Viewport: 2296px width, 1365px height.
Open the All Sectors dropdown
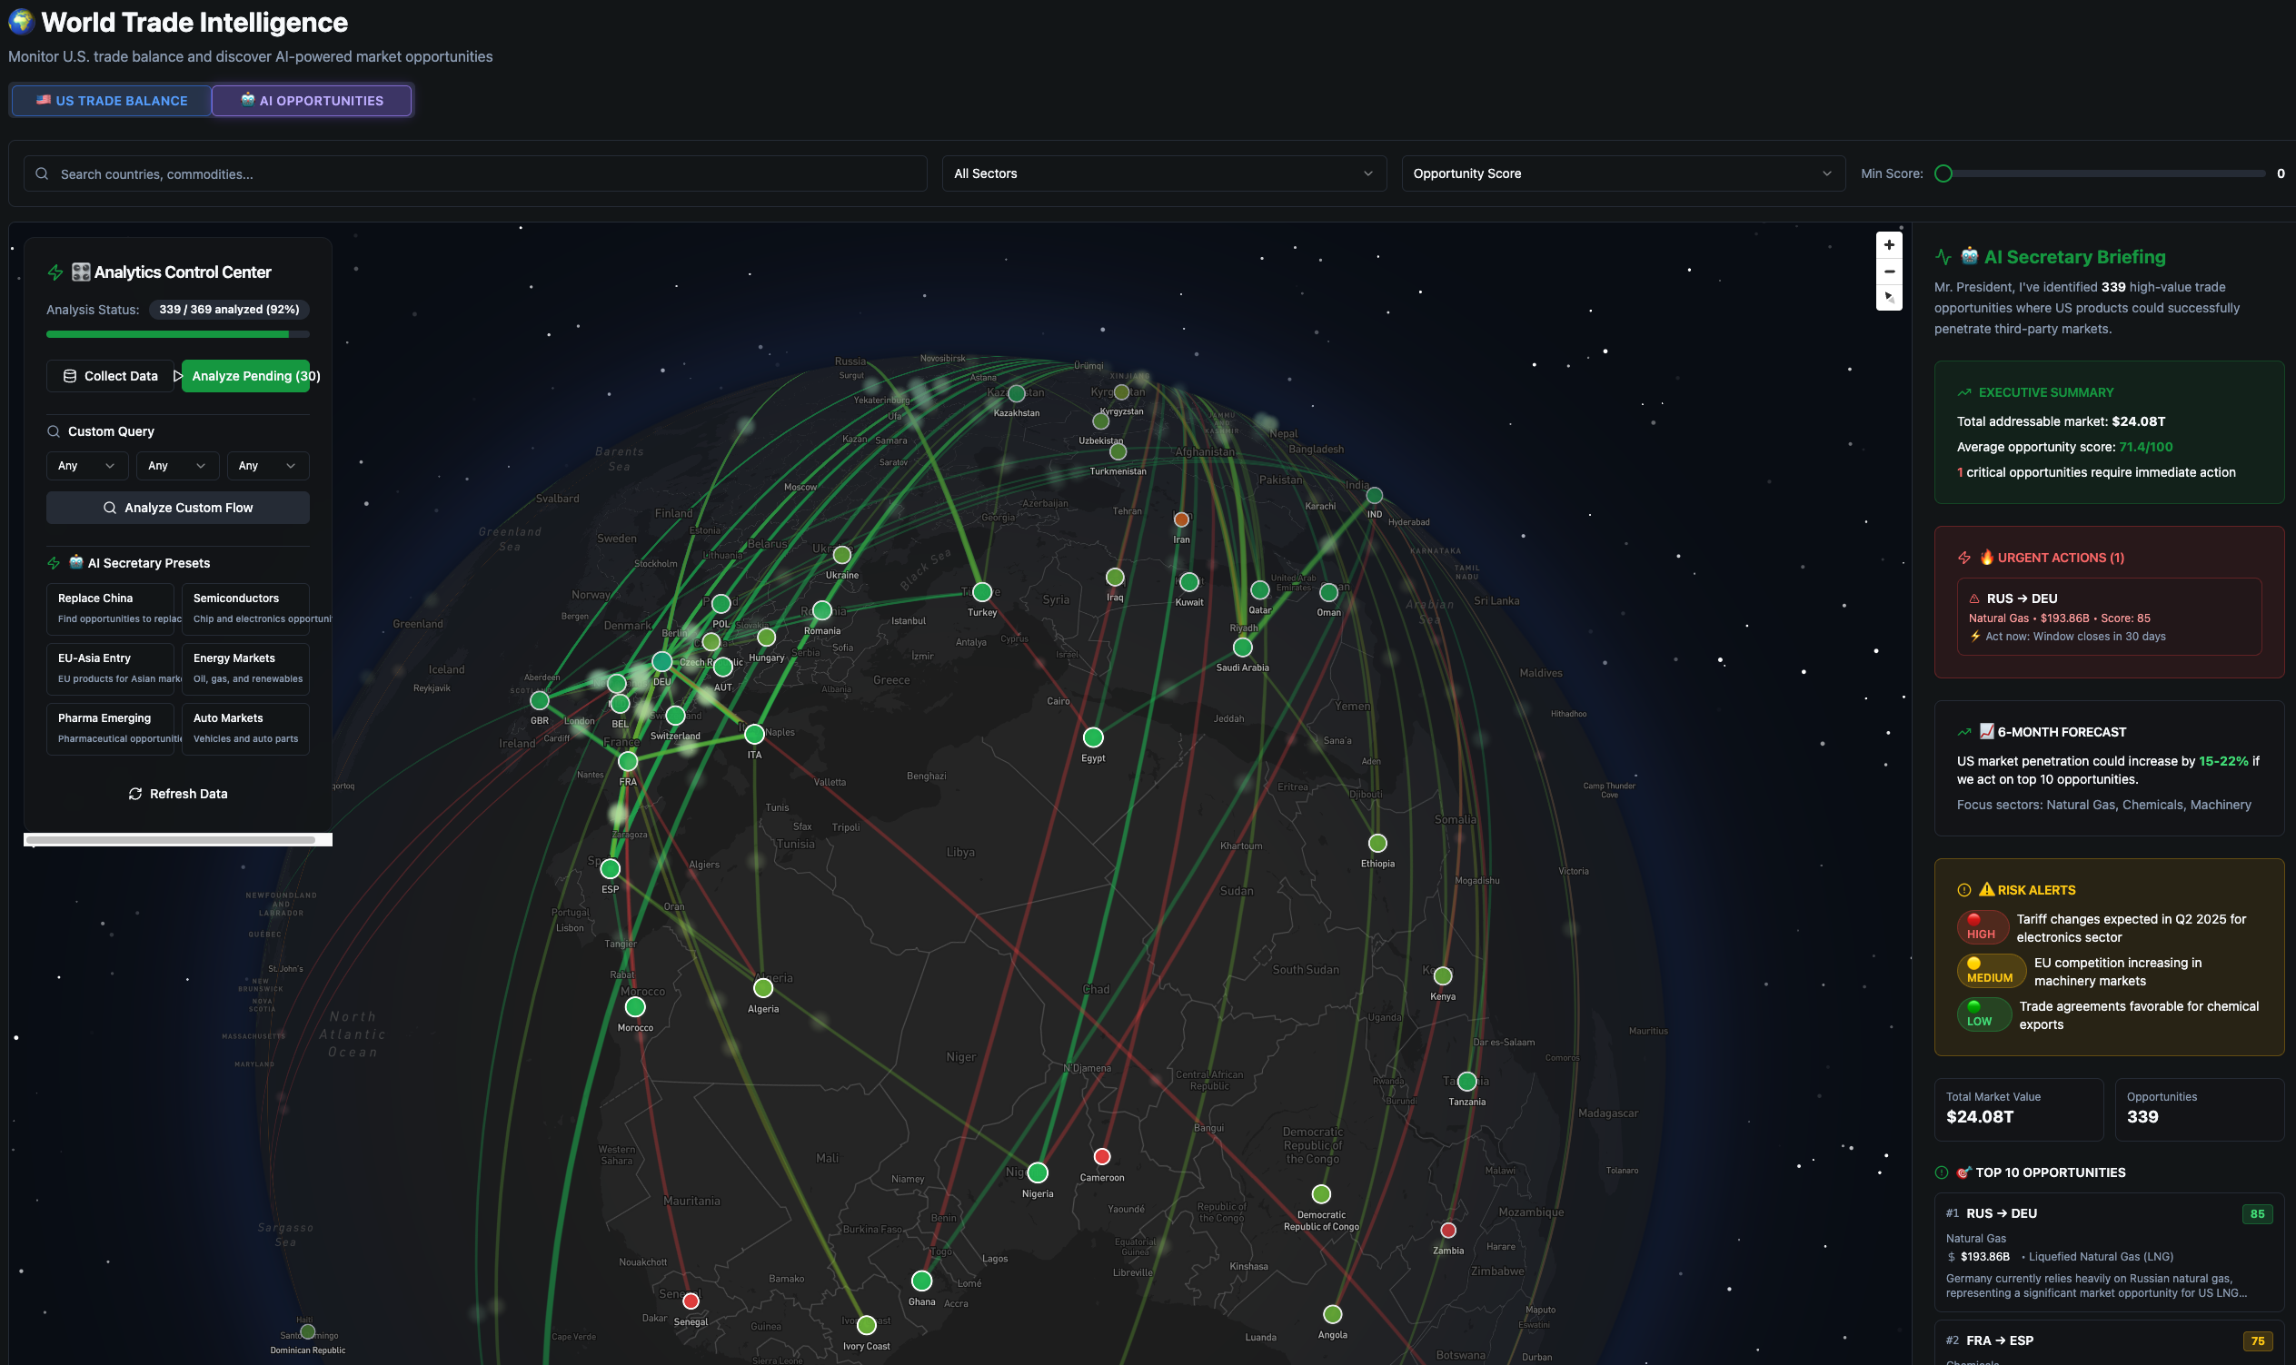[x=1163, y=173]
